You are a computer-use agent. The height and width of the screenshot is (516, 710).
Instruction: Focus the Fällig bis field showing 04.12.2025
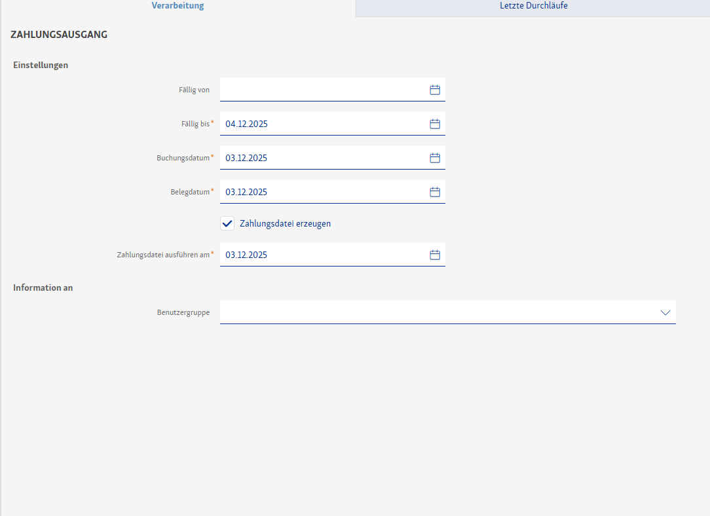[321, 124]
